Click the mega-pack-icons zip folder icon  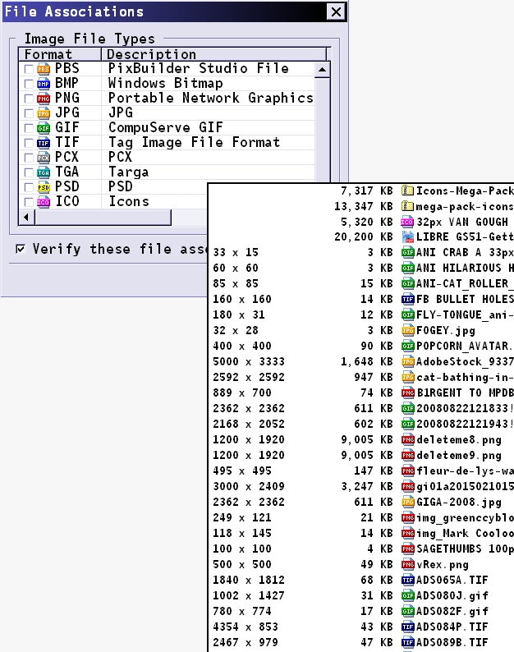pos(407,206)
